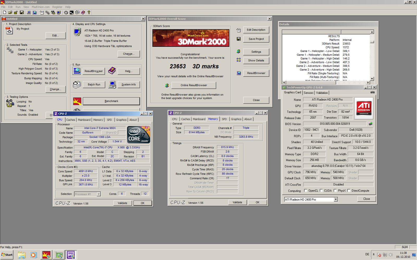417x260 pixels.
Task: Click the globe icon next to Online ResultBrowser
Action: 167,85
